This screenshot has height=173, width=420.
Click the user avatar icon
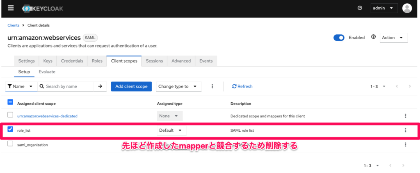pyautogui.click(x=407, y=8)
